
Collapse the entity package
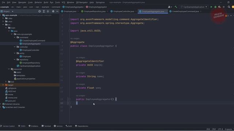pyautogui.click(x=15, y=53)
